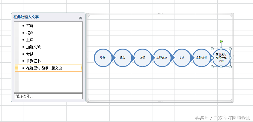Click the SmartArt frame right edge grip dots
Image resolution: width=253 pixels, height=122 pixels.
(233, 58)
